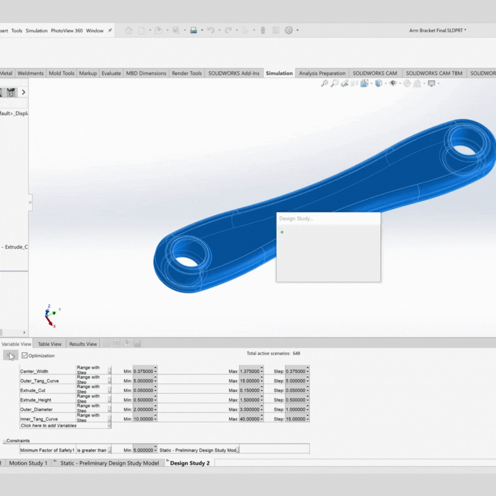This screenshot has height=496, width=496.
Task: Click Previous View icon in view toolbar
Action: (x=344, y=84)
